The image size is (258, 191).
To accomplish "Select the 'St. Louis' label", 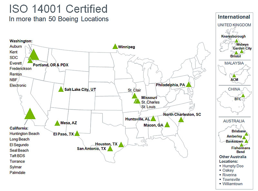I will click(x=148, y=107).
